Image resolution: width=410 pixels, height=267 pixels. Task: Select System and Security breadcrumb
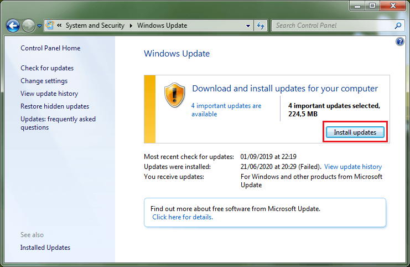pyautogui.click(x=95, y=25)
